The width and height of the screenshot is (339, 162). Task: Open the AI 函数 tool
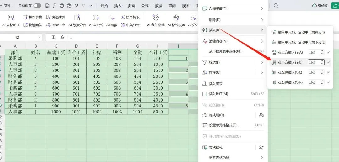(112, 21)
